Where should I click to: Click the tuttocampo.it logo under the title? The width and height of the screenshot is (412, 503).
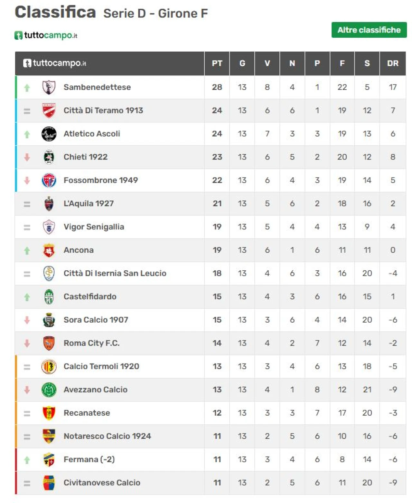(46, 35)
